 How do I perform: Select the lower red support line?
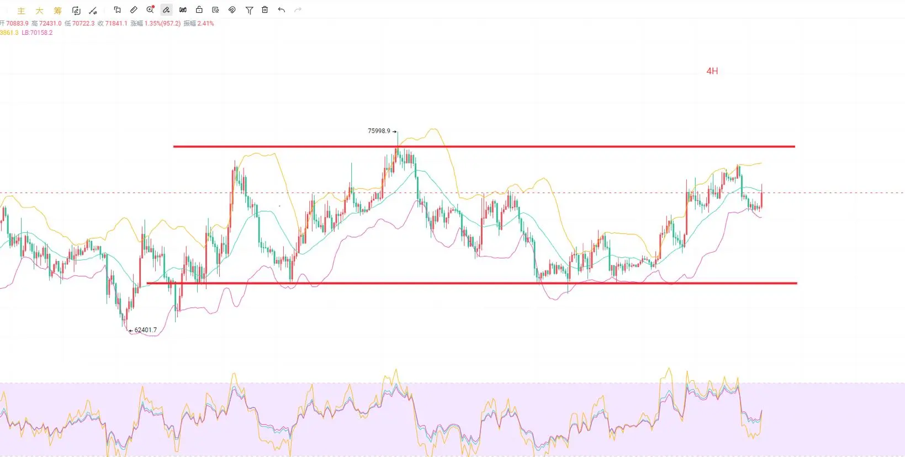coord(472,283)
